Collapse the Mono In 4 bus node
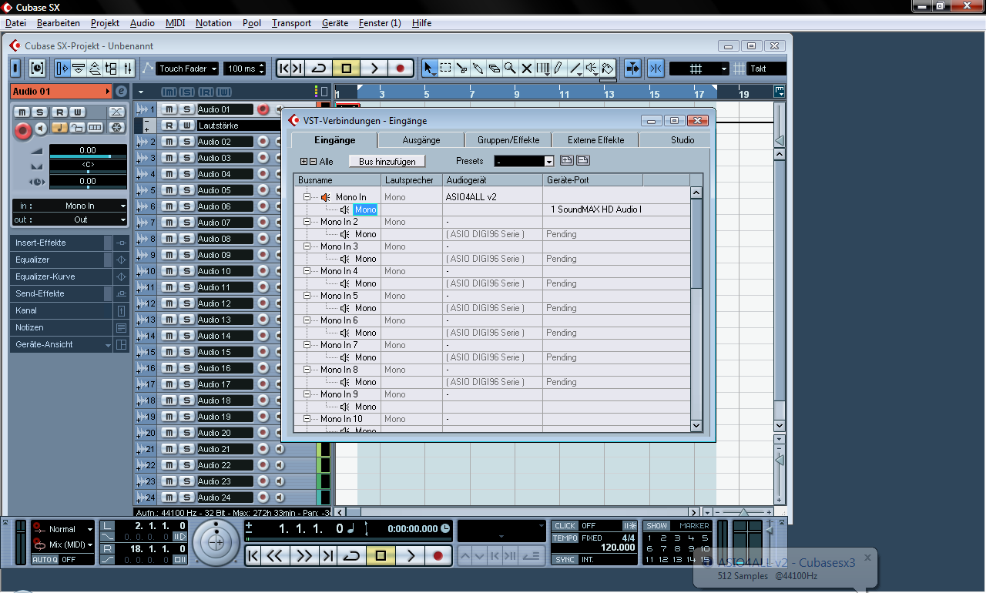 click(x=307, y=271)
